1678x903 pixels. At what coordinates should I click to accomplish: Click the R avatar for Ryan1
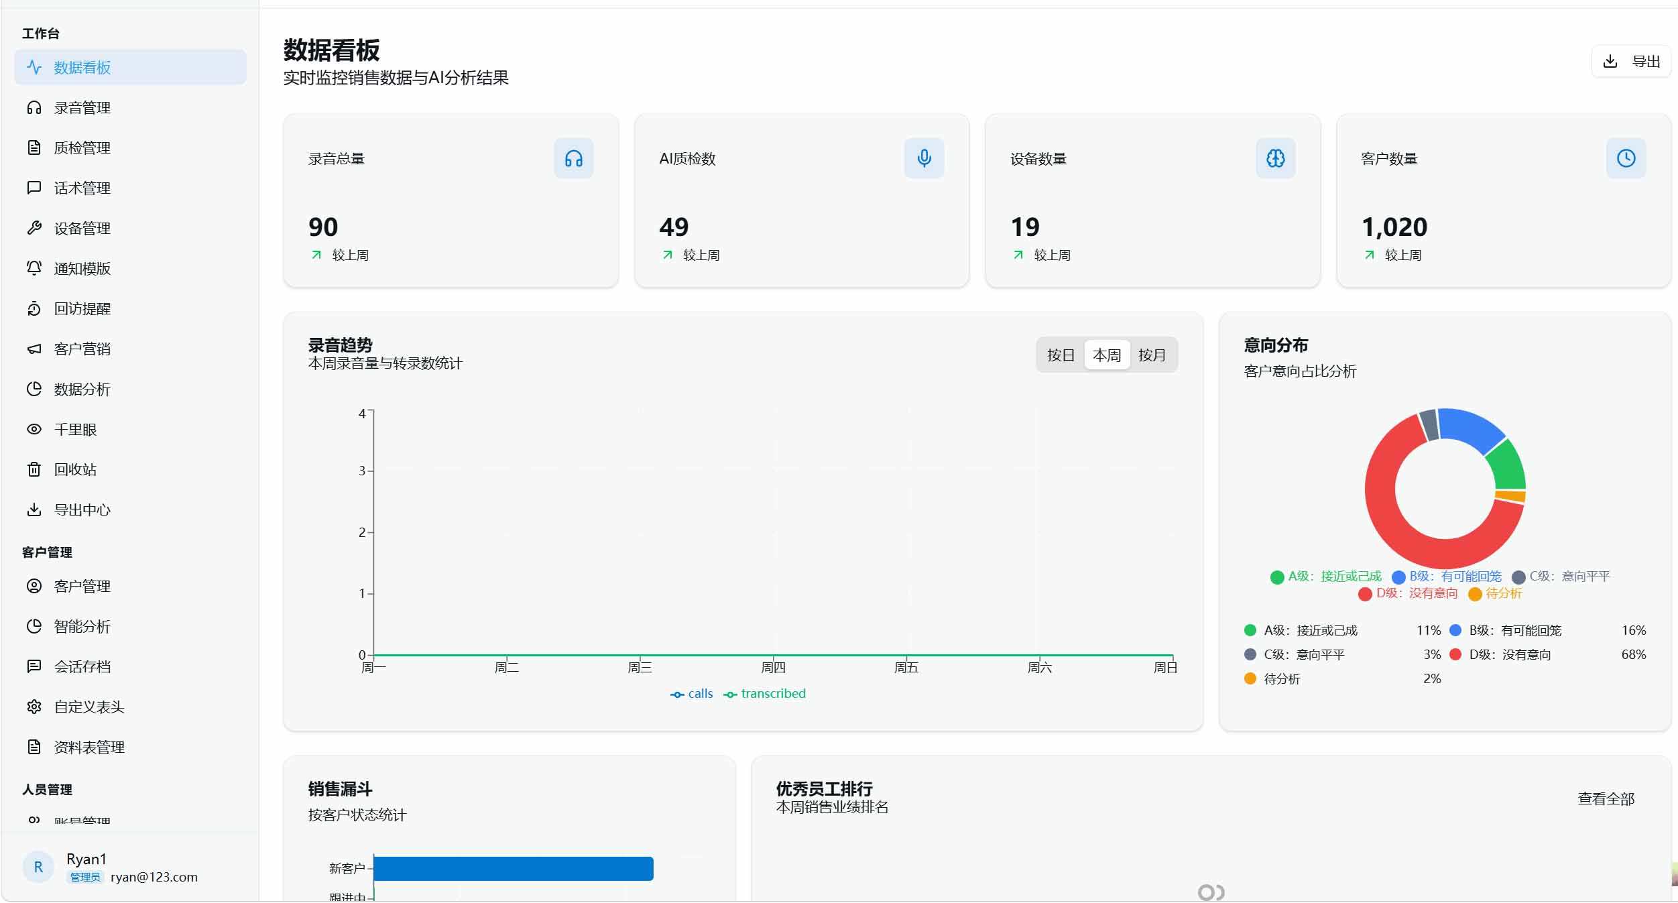point(38,867)
